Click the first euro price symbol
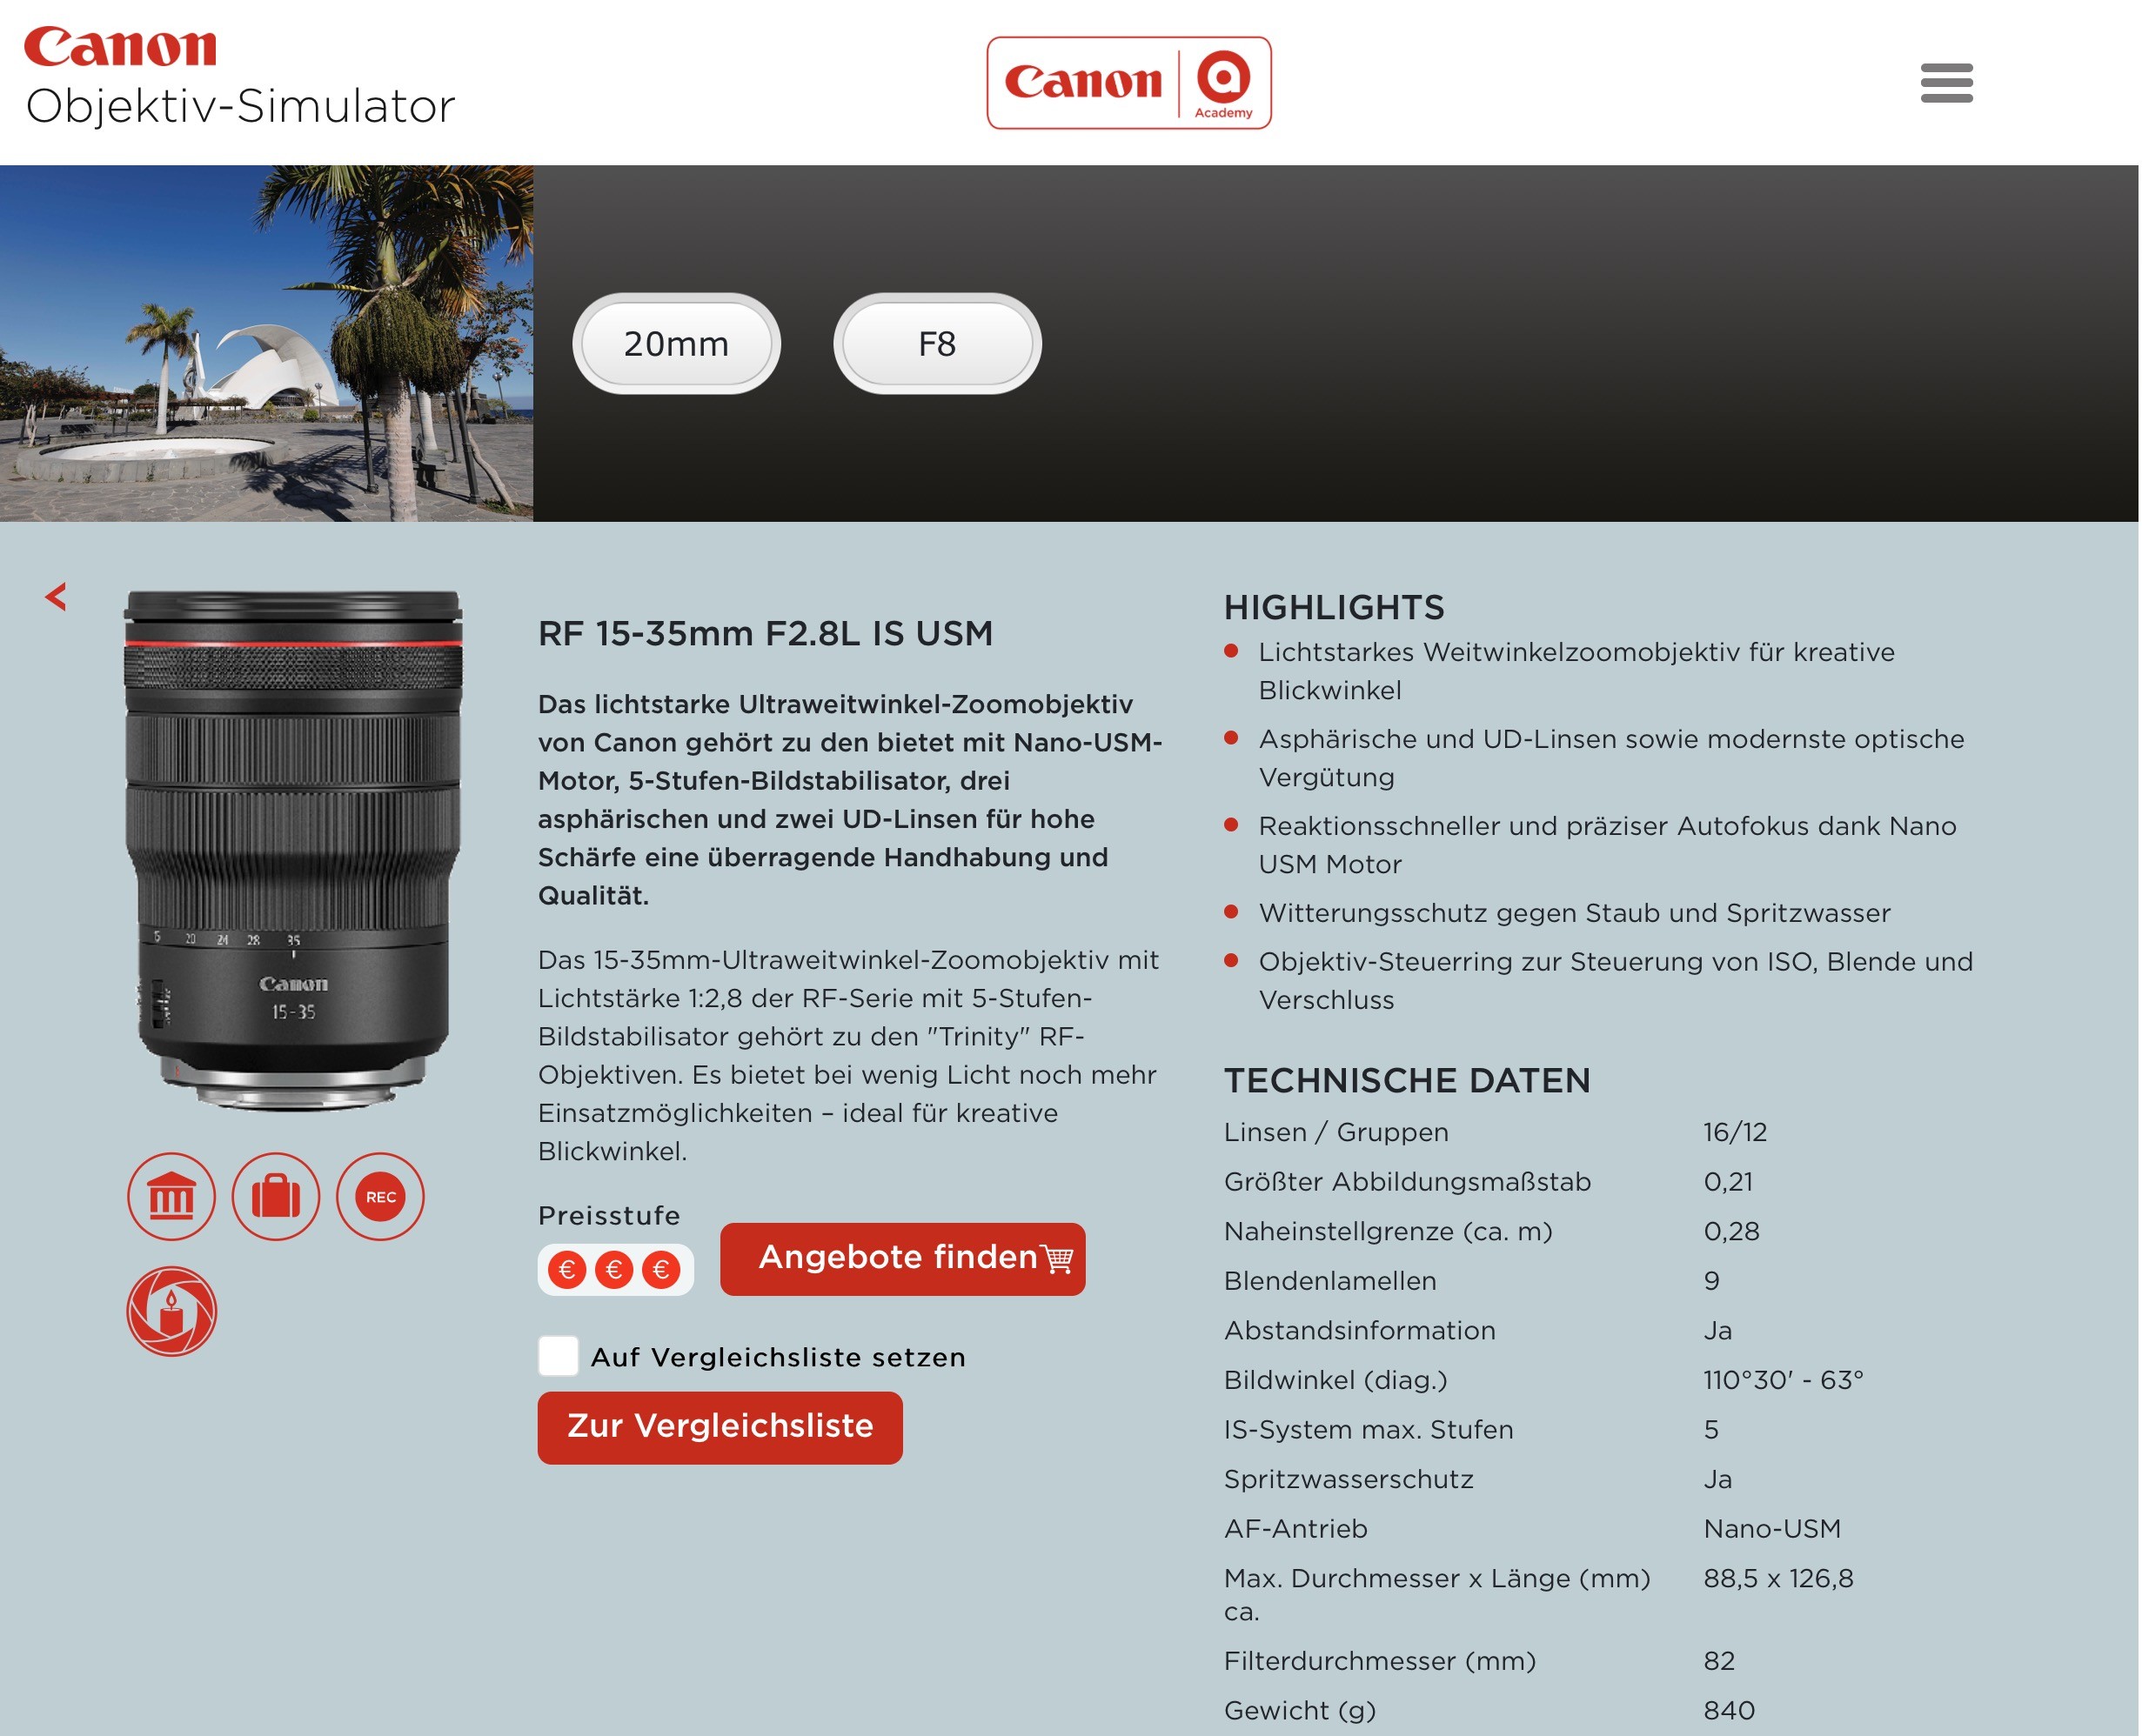The image size is (2142, 1736). 567,1270
